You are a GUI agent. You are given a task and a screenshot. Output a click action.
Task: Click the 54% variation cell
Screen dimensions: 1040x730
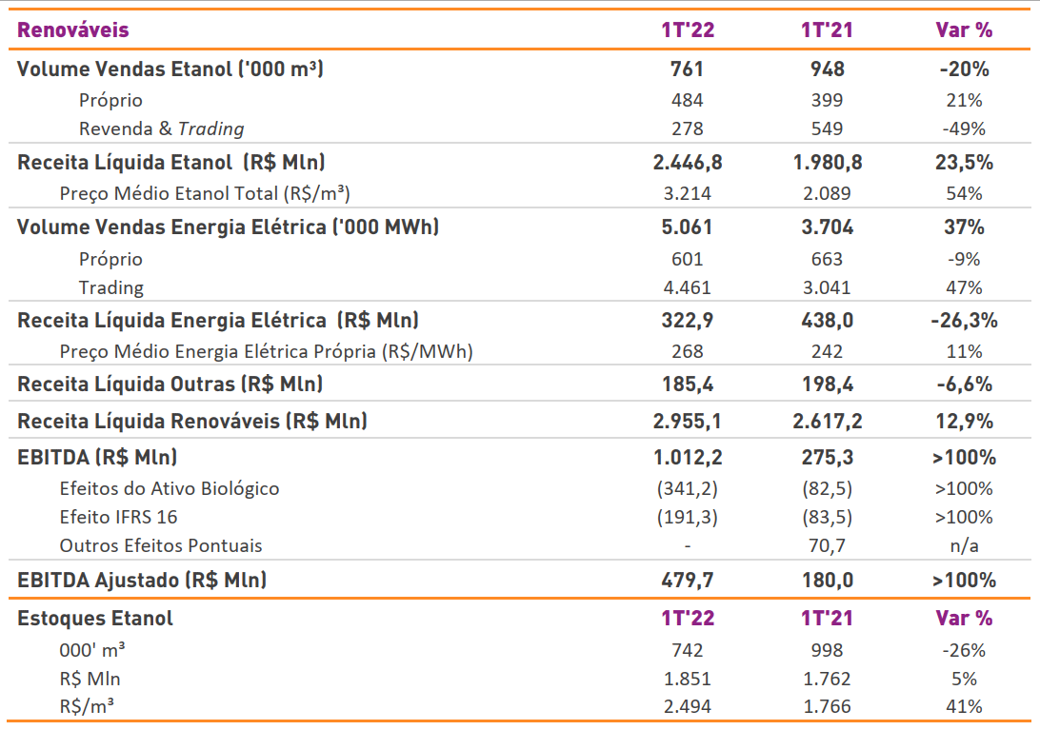point(964,193)
